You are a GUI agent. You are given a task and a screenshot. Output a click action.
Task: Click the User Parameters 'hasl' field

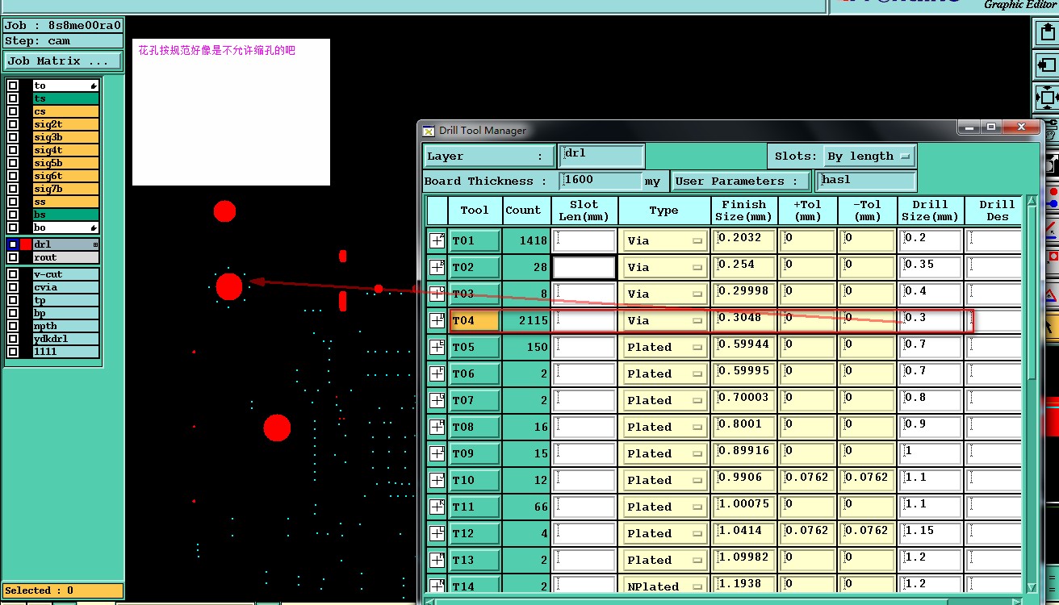tap(866, 181)
